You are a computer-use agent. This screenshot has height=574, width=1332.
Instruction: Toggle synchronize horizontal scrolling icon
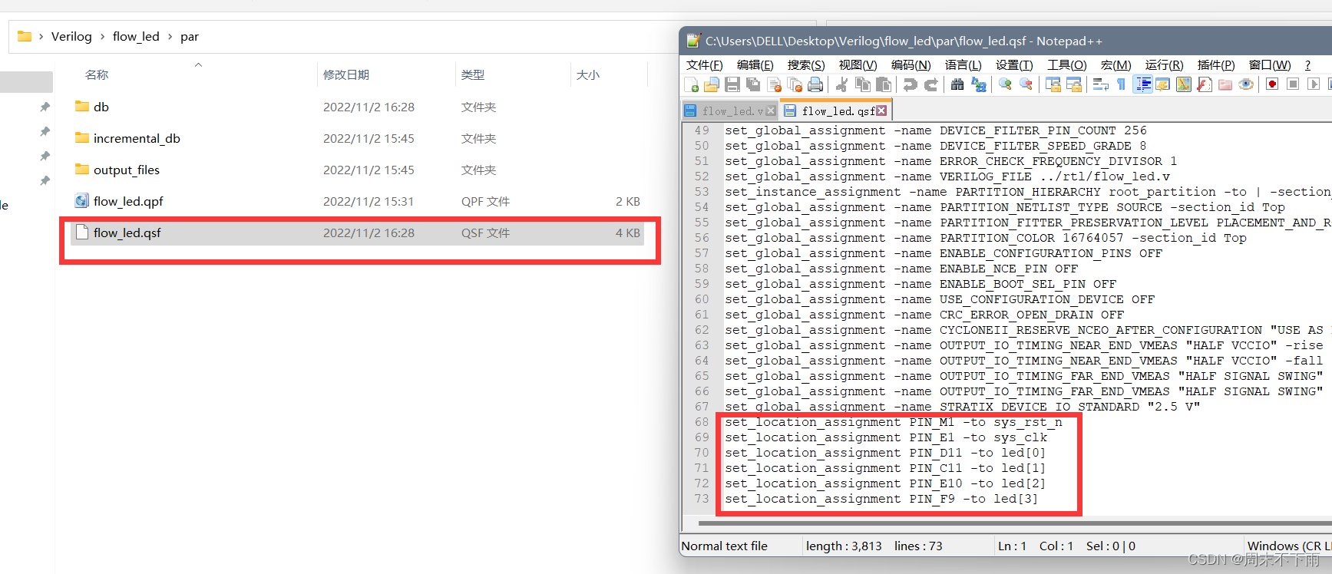click(x=1074, y=84)
